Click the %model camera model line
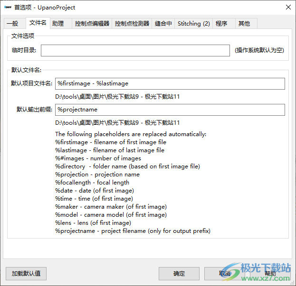The image size is (296, 286). 111,215
